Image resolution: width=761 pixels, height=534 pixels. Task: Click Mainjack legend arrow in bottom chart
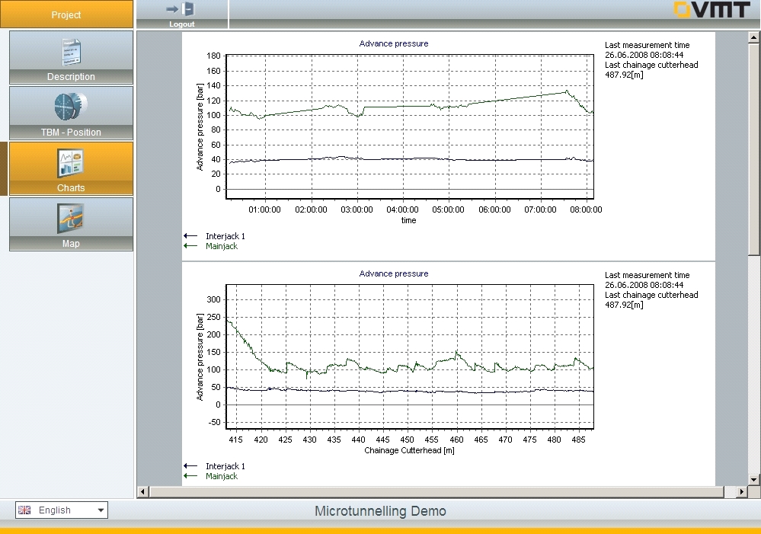pyautogui.click(x=190, y=476)
